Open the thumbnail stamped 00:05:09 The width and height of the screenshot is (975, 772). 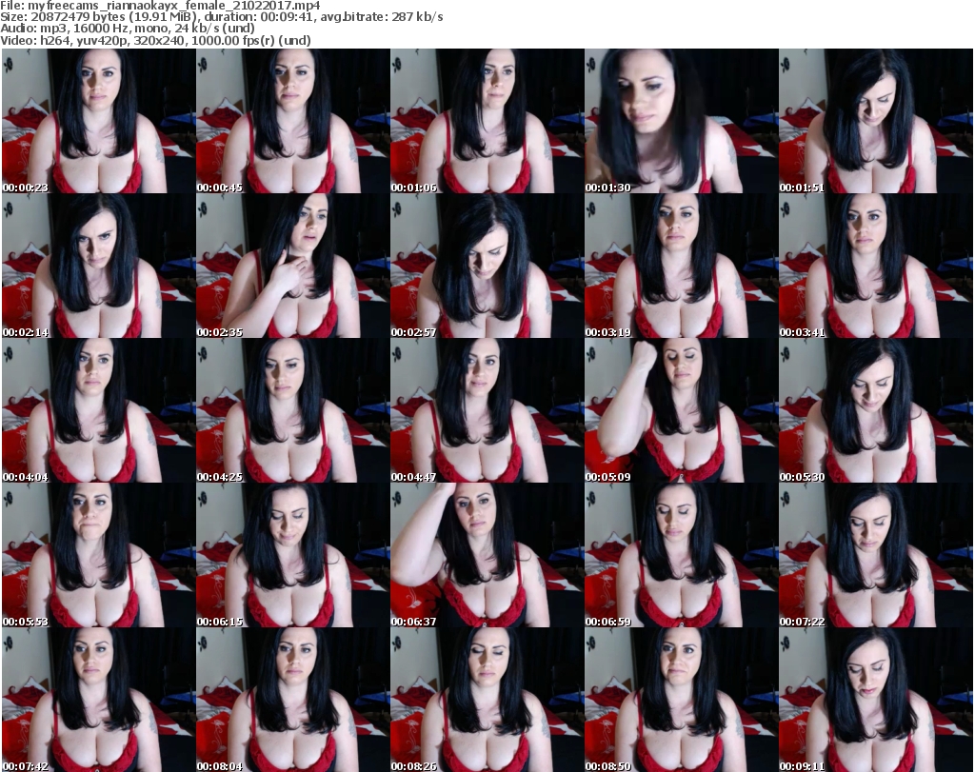click(682, 410)
